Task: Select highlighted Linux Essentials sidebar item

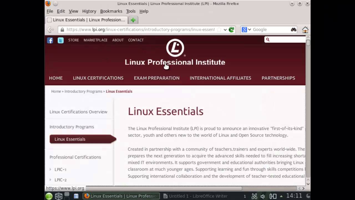Action: click(83, 139)
